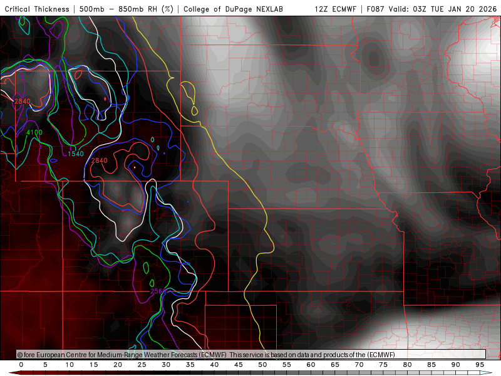Click the red 2840 label right of the 1540 label
This screenshot has height=376, width=501.
tap(100, 160)
